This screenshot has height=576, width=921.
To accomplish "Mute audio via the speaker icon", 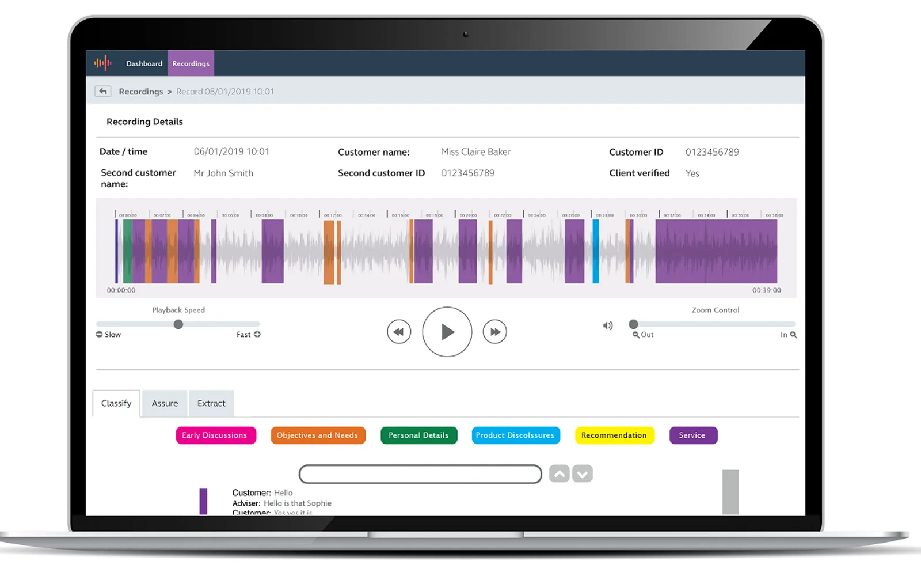I will tap(608, 325).
